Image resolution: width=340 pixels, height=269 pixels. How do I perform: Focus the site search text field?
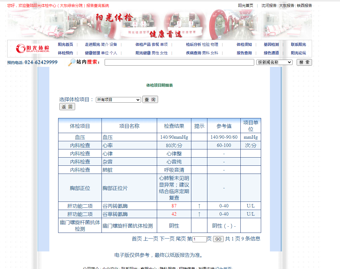point(179,62)
